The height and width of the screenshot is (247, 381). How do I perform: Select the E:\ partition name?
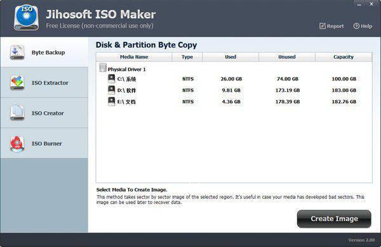pyautogui.click(x=126, y=102)
